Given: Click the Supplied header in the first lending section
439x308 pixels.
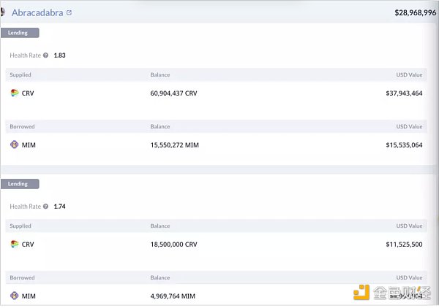Looking at the screenshot, I should click(x=20, y=75).
